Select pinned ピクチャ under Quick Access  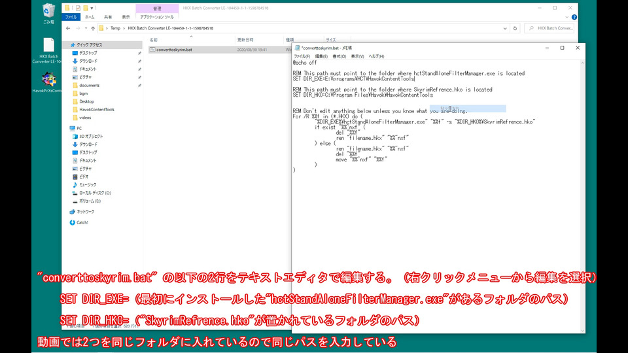click(x=85, y=77)
